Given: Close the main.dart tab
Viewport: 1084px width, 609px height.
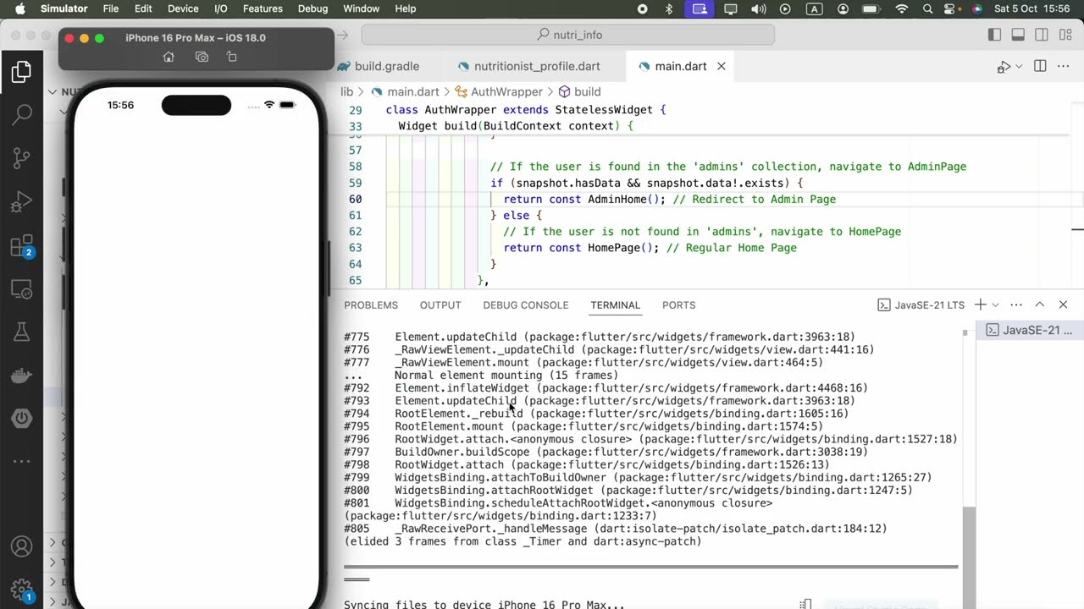Looking at the screenshot, I should [x=722, y=66].
